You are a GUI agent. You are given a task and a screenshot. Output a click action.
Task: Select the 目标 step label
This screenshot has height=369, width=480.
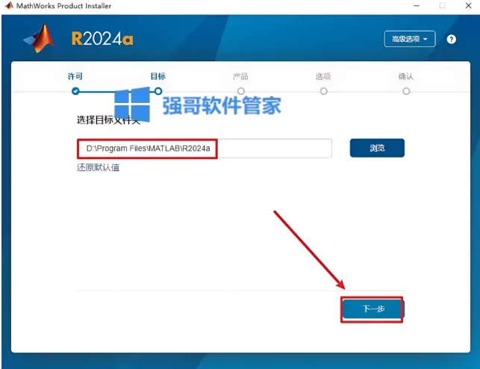point(158,76)
